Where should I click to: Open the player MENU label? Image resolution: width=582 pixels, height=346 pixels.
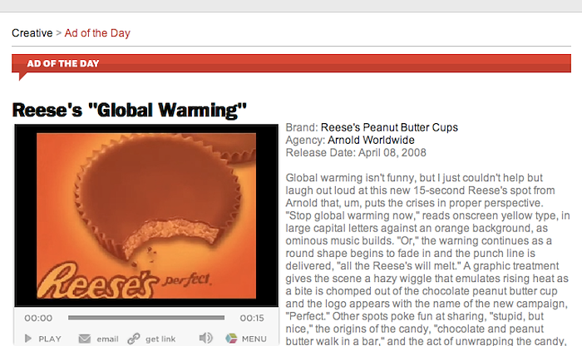click(x=254, y=339)
